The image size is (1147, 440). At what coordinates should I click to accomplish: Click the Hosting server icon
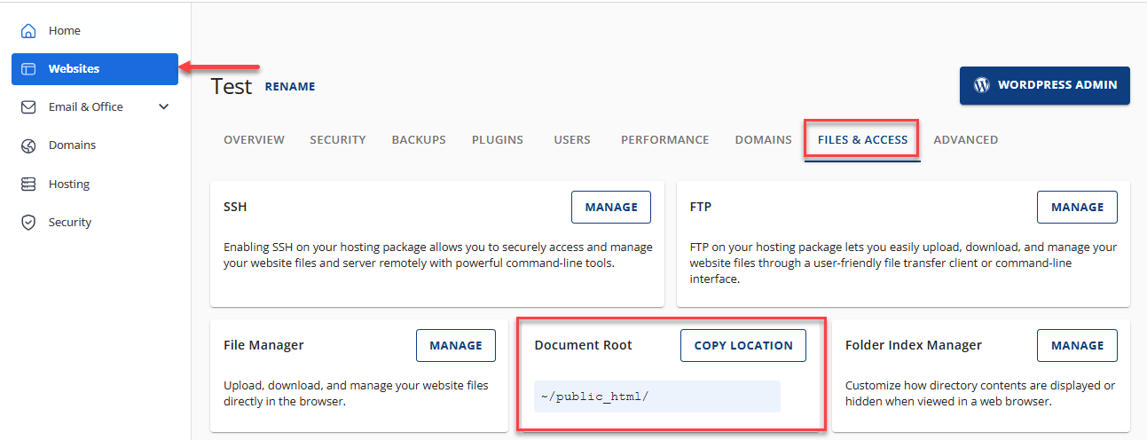point(28,185)
